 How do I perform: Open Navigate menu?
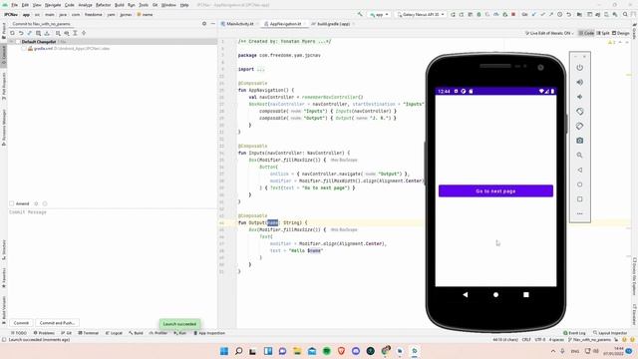pos(53,5)
